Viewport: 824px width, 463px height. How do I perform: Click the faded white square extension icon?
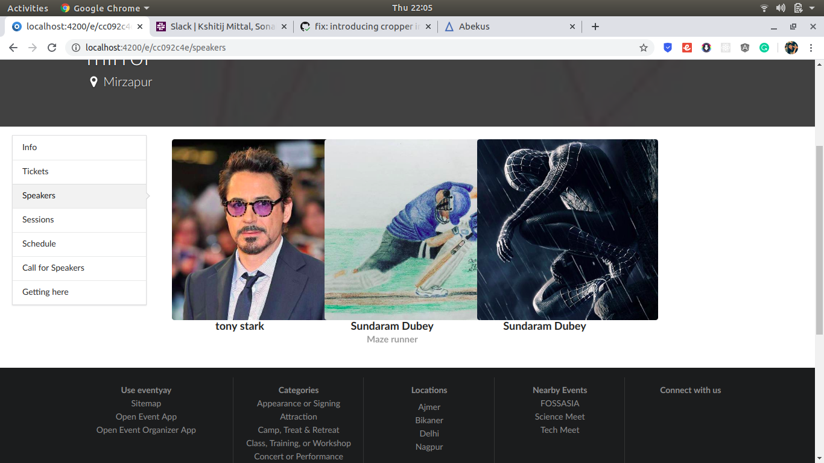(726, 48)
